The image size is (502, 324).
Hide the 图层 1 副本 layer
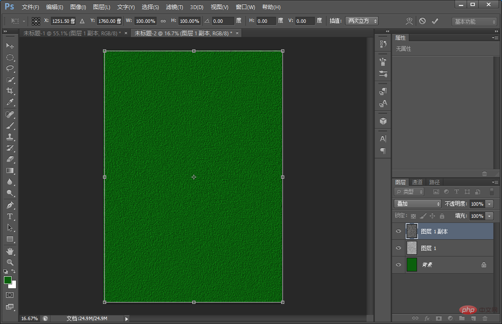point(398,231)
